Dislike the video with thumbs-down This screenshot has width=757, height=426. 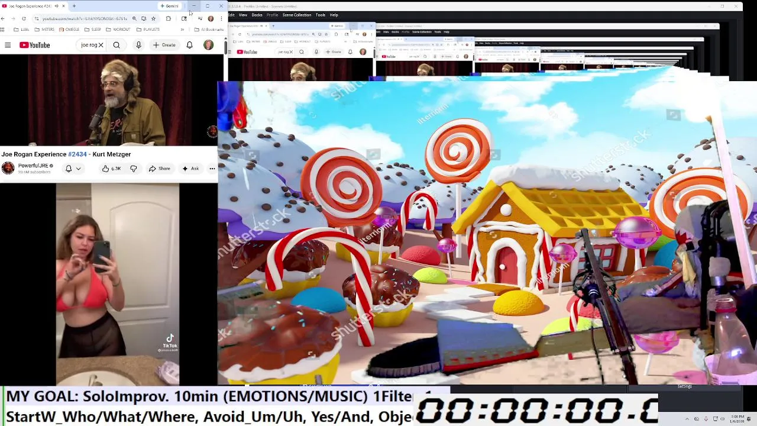pos(134,169)
